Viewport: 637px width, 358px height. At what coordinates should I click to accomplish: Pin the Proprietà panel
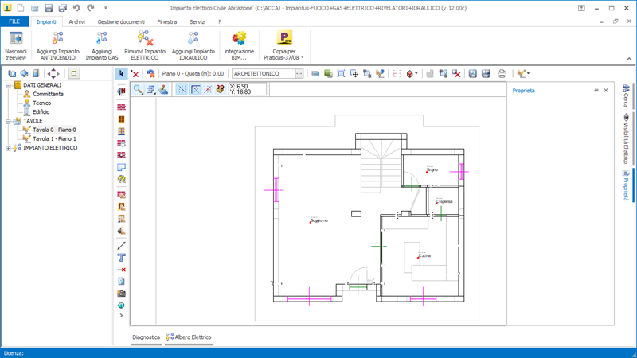(596, 91)
